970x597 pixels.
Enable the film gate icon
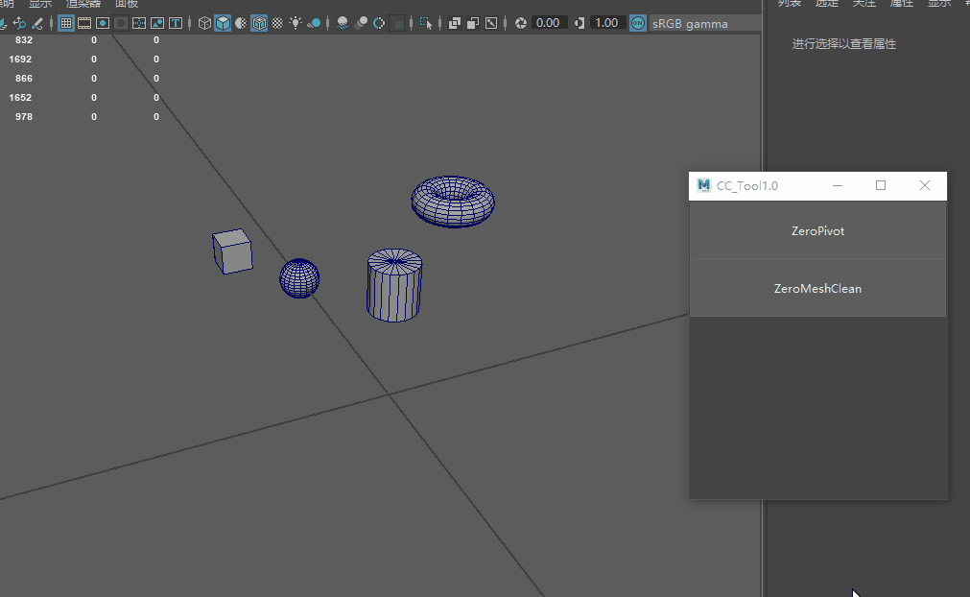pos(84,23)
